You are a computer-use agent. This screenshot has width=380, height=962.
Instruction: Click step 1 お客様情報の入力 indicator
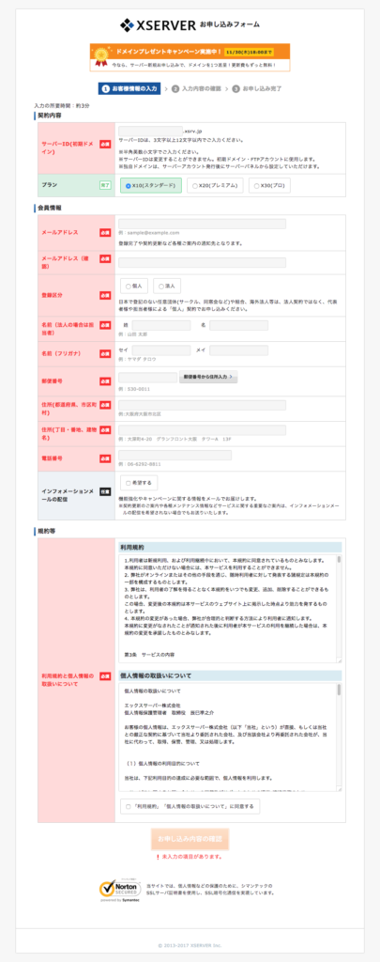(129, 88)
